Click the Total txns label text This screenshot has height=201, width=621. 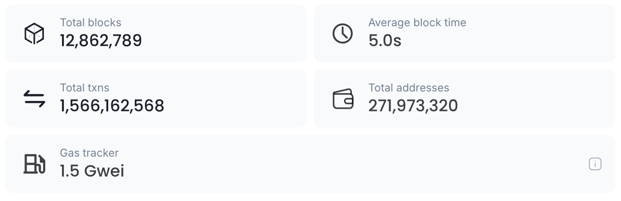[x=85, y=88]
